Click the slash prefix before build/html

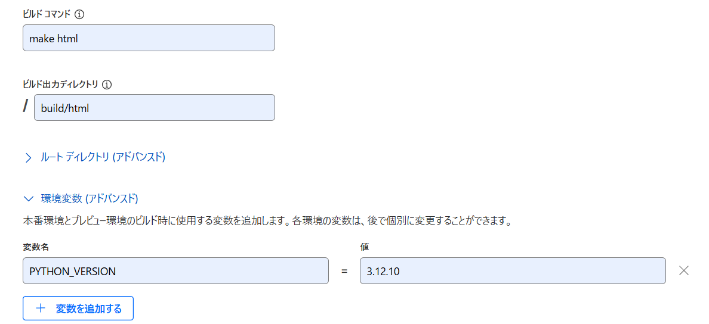(x=26, y=107)
